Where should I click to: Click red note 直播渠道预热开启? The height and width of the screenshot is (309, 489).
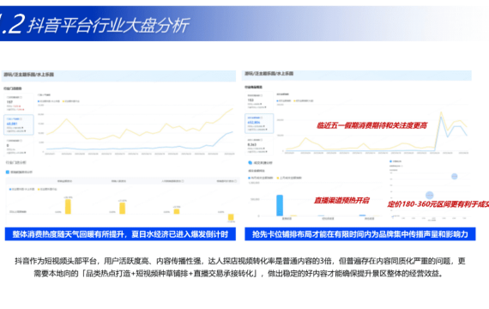click(341, 200)
